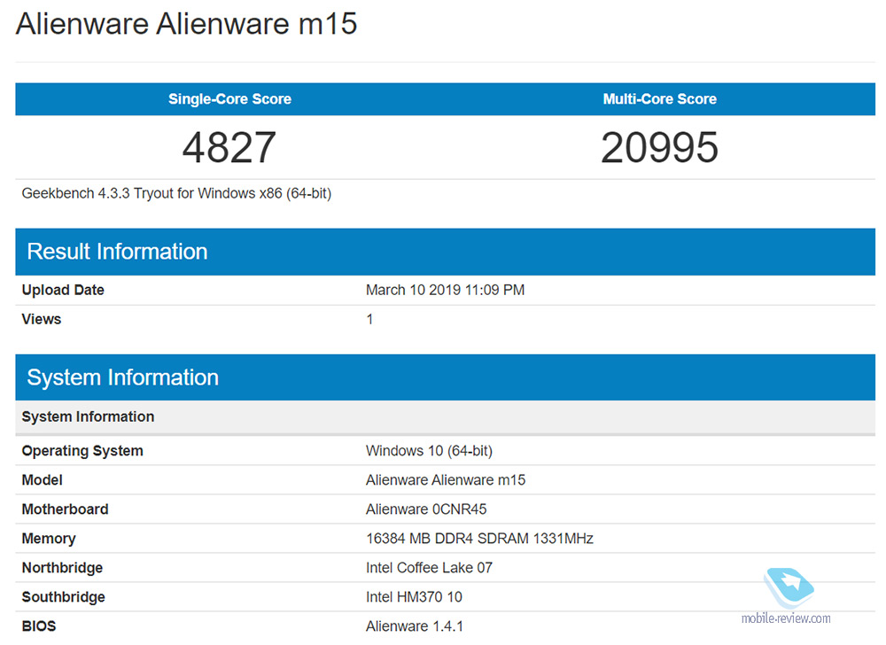The width and height of the screenshot is (886, 645).
Task: Select the Model value 'Alienware Alienware m15'
Action: pos(446,480)
